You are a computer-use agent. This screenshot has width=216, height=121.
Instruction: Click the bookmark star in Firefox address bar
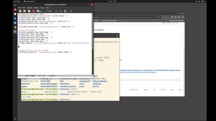(x=160, y=17)
